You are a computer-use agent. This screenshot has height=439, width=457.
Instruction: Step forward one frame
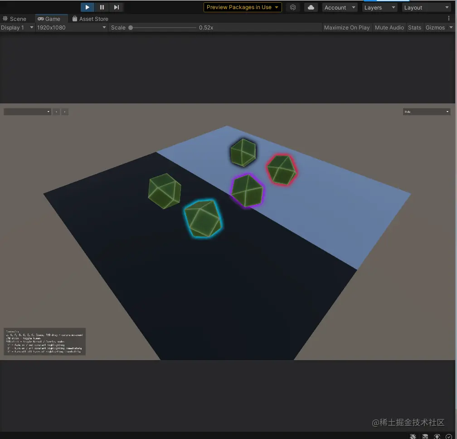coord(116,7)
